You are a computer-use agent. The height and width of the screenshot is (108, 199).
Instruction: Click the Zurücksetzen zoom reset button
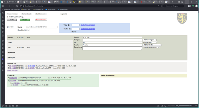click(171, 106)
